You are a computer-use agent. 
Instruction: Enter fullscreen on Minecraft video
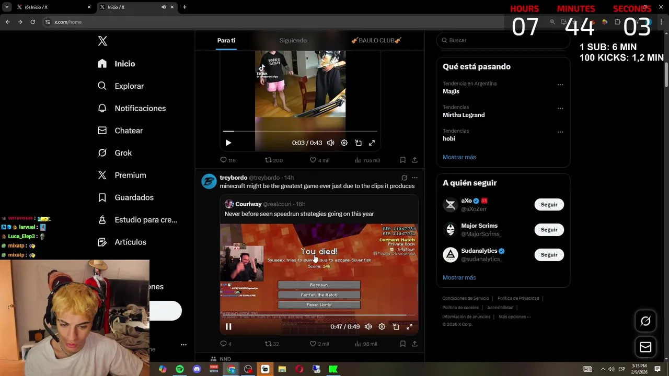coord(410,326)
